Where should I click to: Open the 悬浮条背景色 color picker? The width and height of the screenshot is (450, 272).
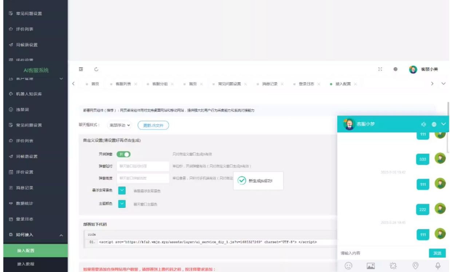[x=122, y=190]
